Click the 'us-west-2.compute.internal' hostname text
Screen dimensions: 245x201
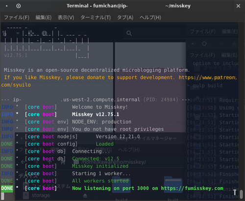(101, 100)
